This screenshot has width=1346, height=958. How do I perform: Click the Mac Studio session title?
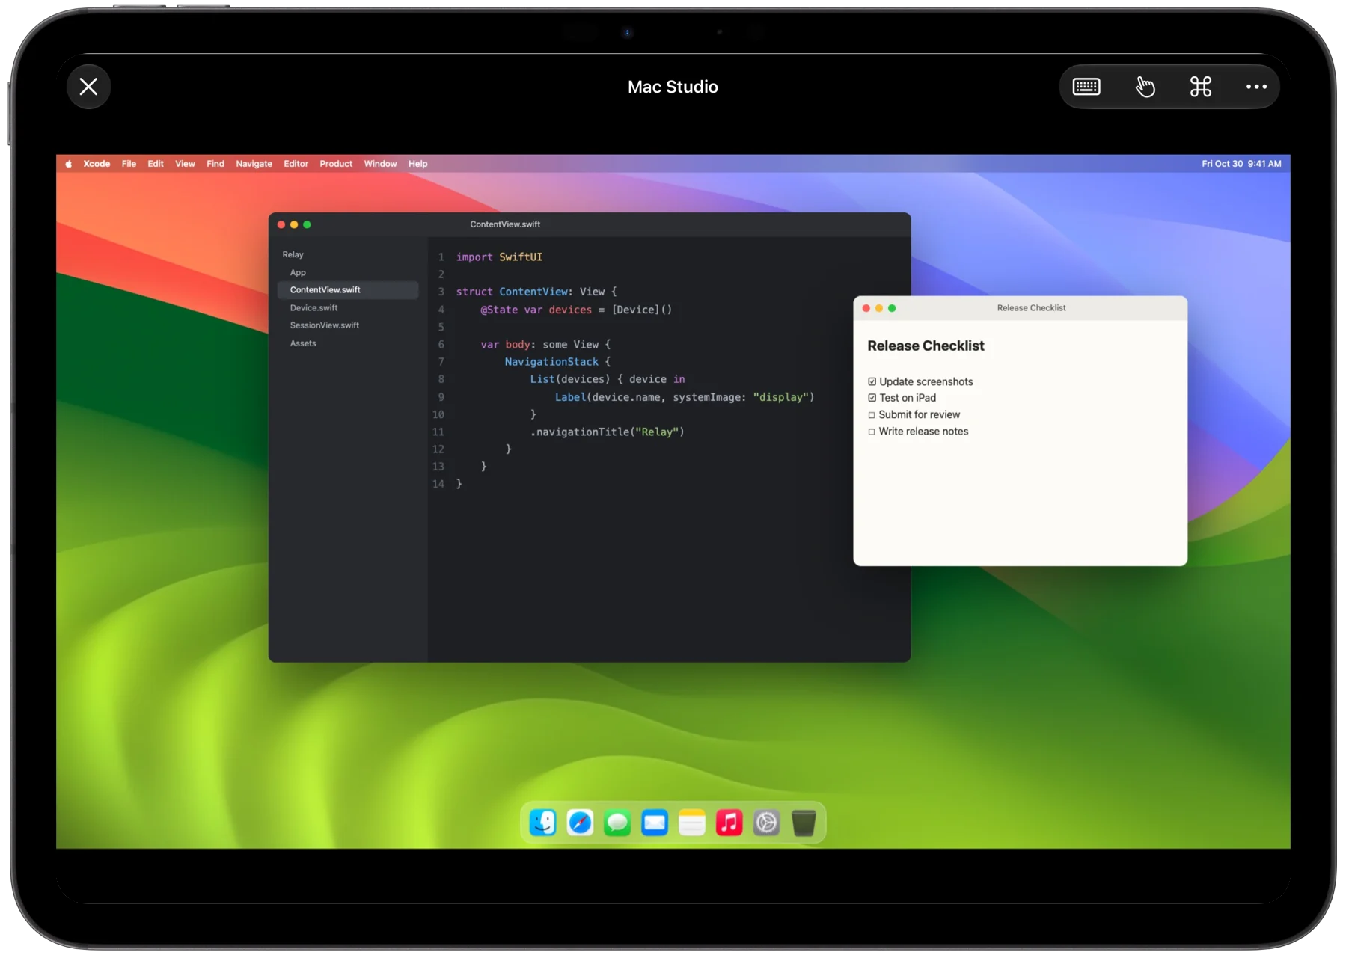pyautogui.click(x=673, y=87)
